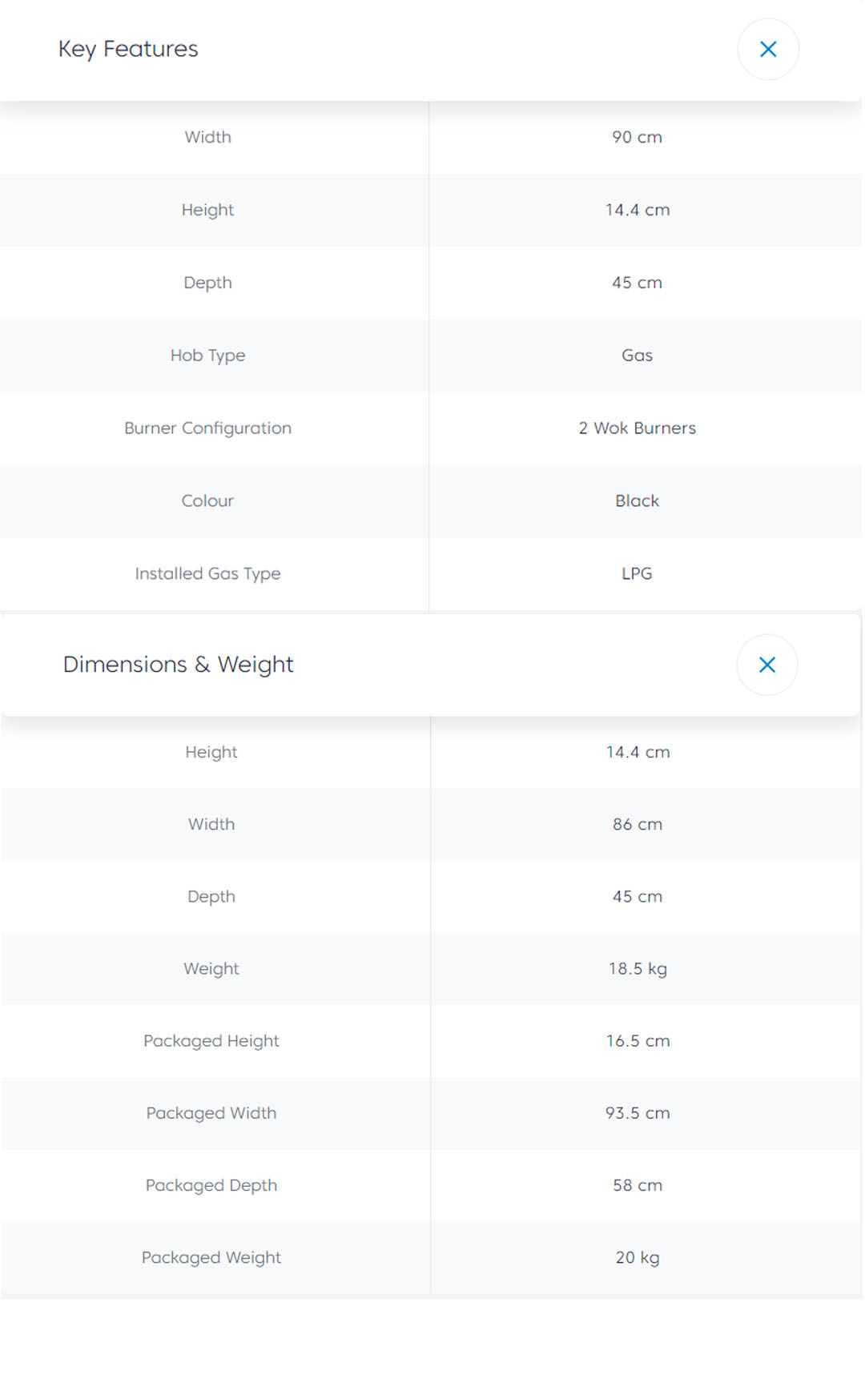The image size is (865, 1391).
Task: Select the Gas hob type value
Action: tap(637, 356)
